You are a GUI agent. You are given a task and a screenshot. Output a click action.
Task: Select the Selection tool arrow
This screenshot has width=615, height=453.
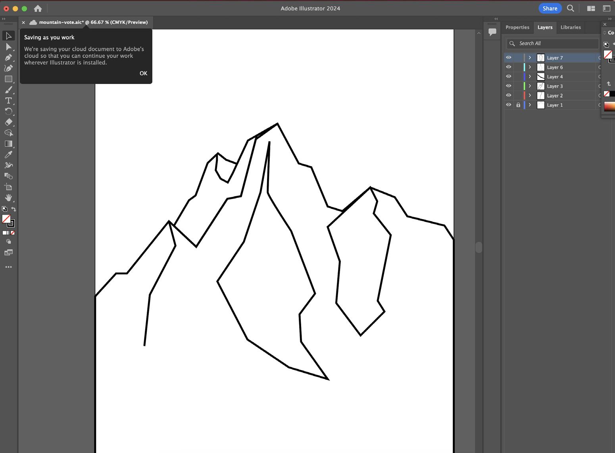(8, 36)
